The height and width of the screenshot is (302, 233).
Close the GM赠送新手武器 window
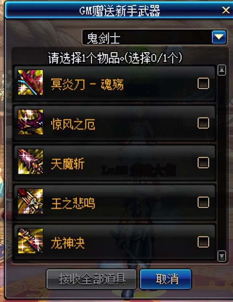[x=226, y=10]
